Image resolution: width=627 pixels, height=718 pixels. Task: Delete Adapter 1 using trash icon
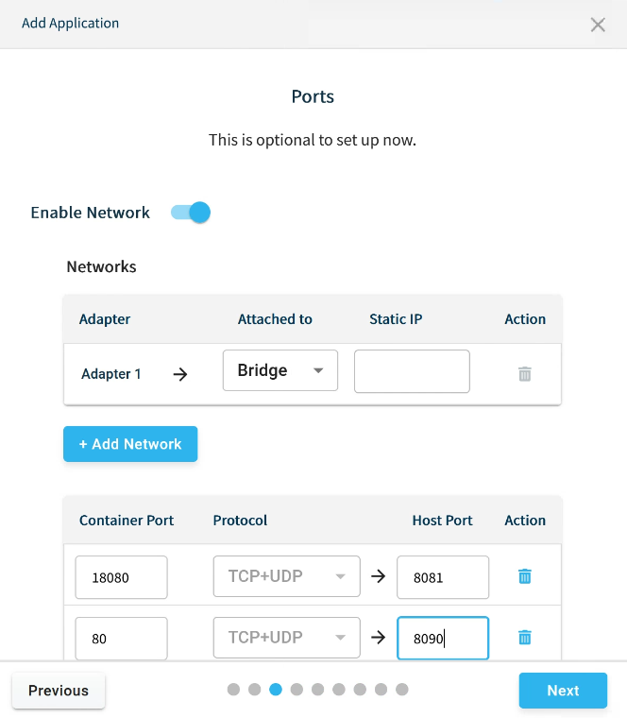525,374
